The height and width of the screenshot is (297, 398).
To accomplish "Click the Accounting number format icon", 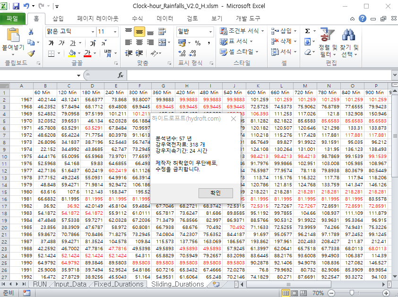I will pos(182,43).
